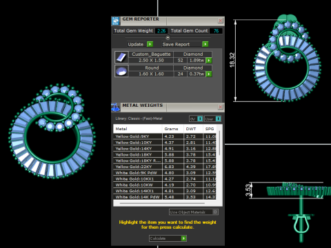Image resolution: width=331 pixels, height=248 pixels.
Task: Select the White Gold:14KX1 row
Action: click(x=165, y=191)
